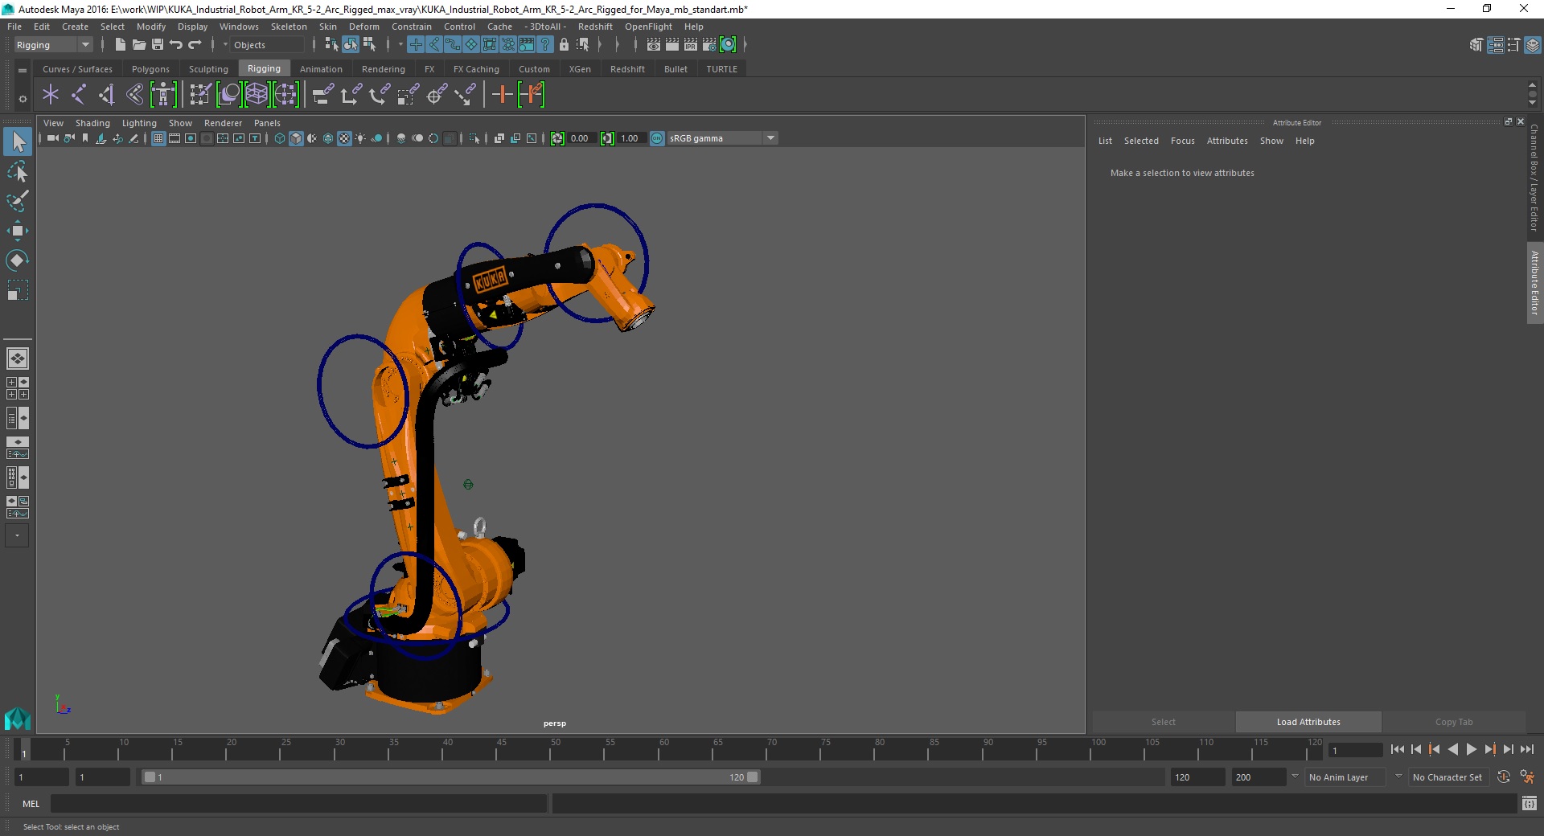Toggle selection lock icon on the status line
The image size is (1544, 836).
[x=564, y=45]
